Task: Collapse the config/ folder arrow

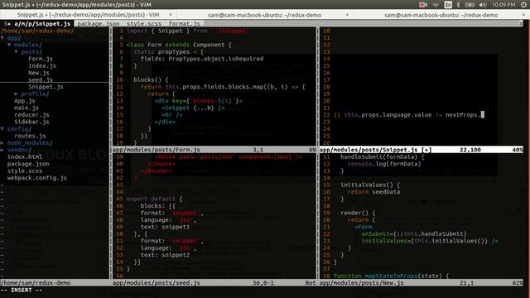Action: click(x=2, y=129)
